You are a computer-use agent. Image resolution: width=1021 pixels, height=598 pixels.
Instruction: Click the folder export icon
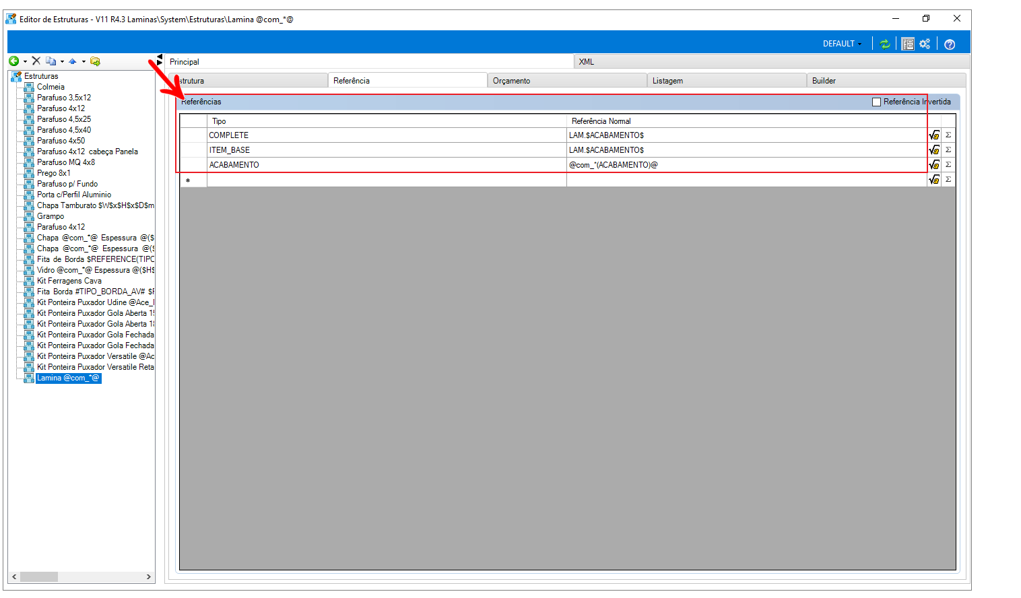coord(95,61)
